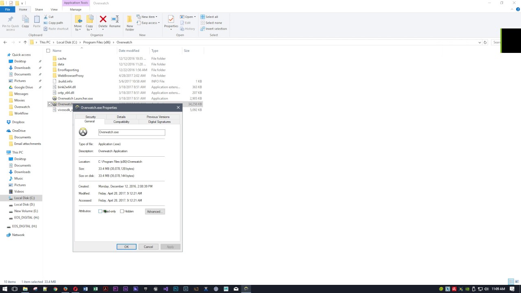Viewport: 521px width, 293px height.
Task: Click the Advanced... attributes button
Action: [x=155, y=211]
